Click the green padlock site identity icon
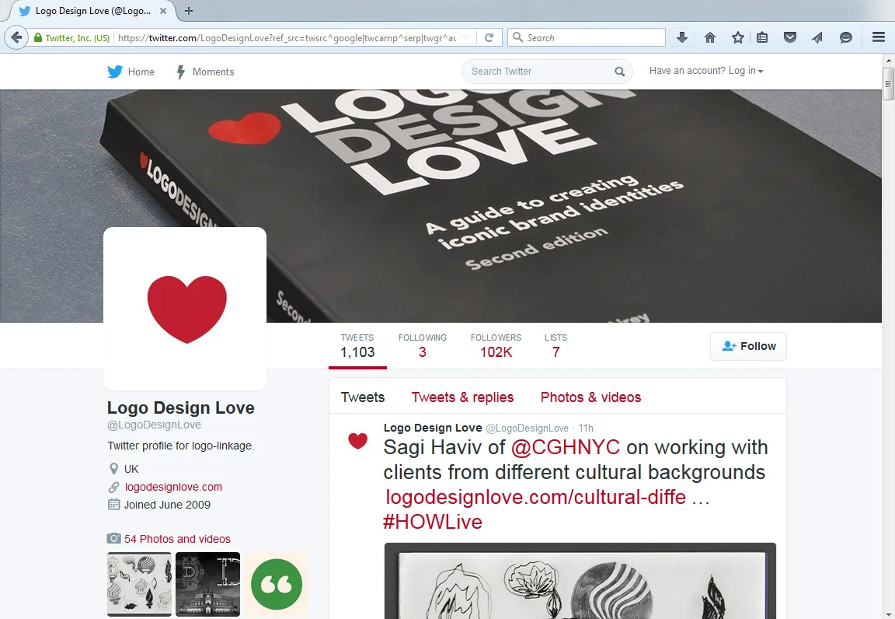The height and width of the screenshot is (619, 895). click(37, 38)
